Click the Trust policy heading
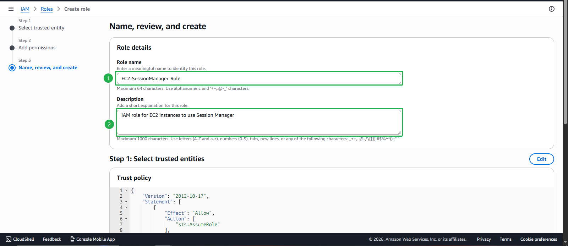This screenshot has width=568, height=246. (134, 178)
